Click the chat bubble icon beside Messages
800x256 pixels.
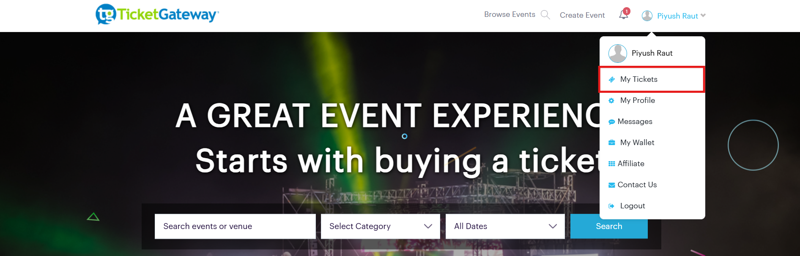[x=611, y=122]
